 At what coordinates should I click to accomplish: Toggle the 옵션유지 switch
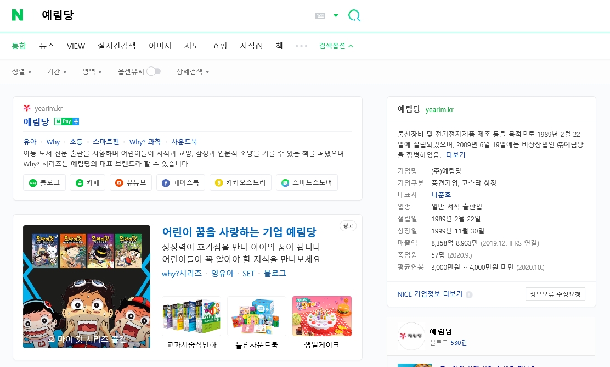153,71
